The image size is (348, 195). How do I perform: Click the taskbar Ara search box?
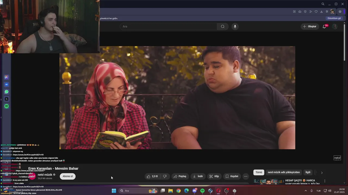coord(138,191)
